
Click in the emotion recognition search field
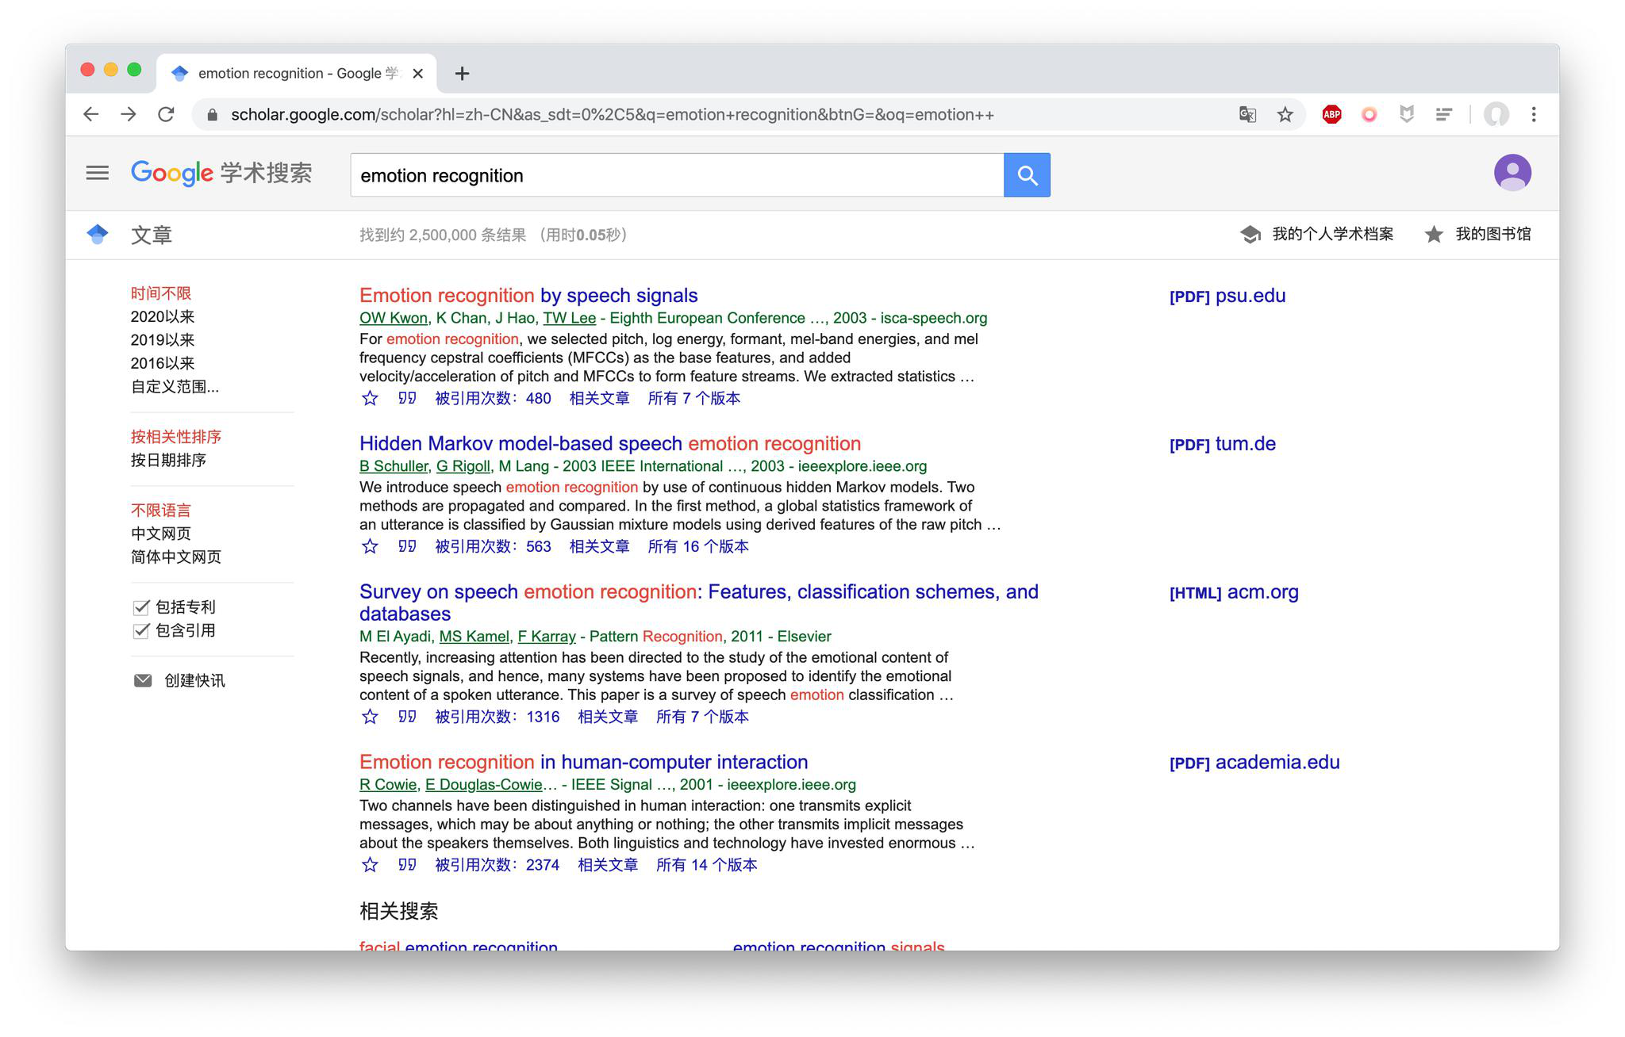coord(677,175)
